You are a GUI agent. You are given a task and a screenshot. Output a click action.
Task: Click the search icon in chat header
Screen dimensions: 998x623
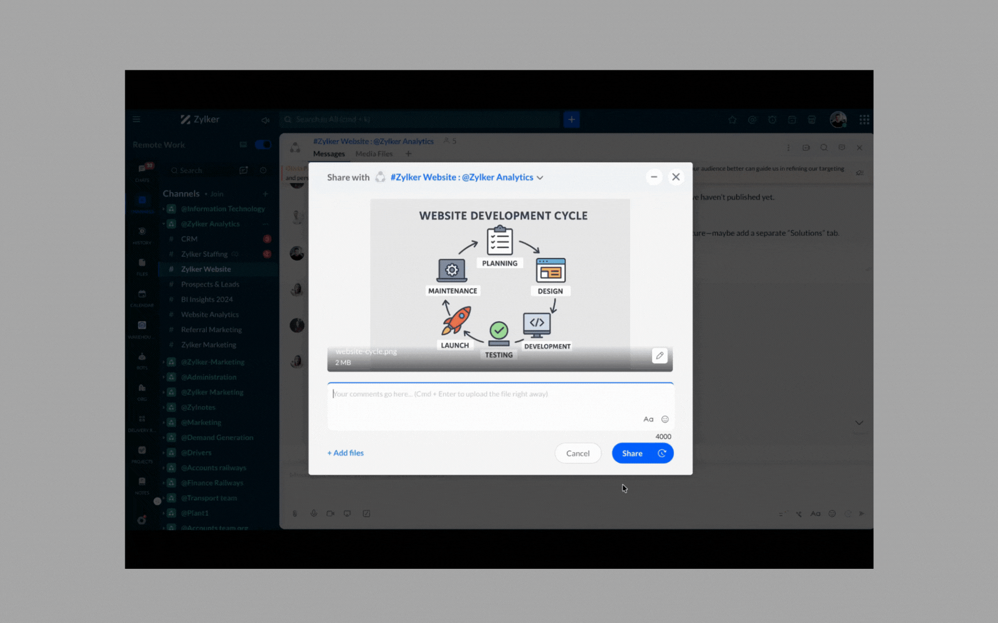[x=824, y=148]
